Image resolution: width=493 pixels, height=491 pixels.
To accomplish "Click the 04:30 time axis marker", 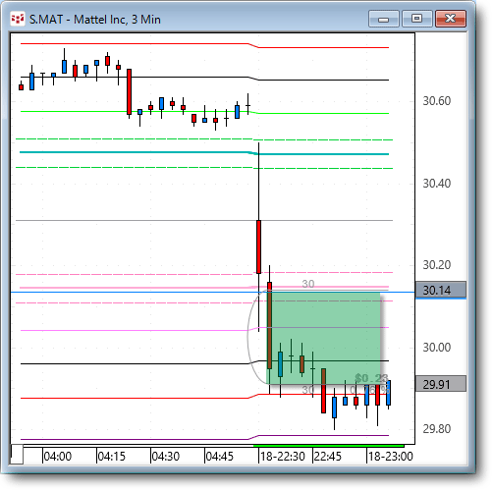I will (x=166, y=457).
